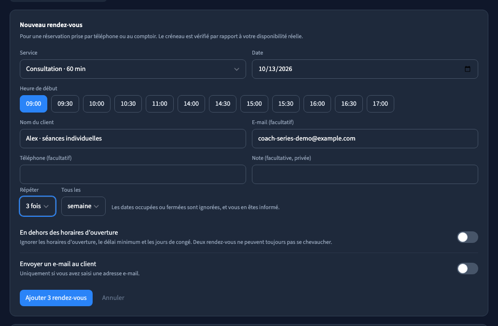This screenshot has height=326, width=498.
Task: Select the 09:30 start time
Action: pyautogui.click(x=65, y=104)
